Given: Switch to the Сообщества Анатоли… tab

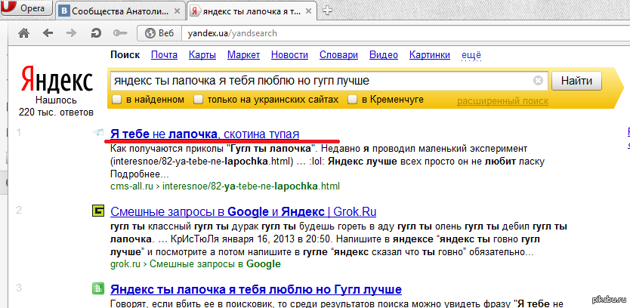Looking at the screenshot, I should coord(120,11).
